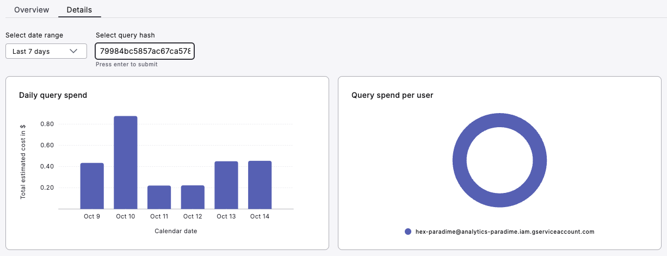
Task: Click the Oct 11 bar
Action: click(159, 197)
